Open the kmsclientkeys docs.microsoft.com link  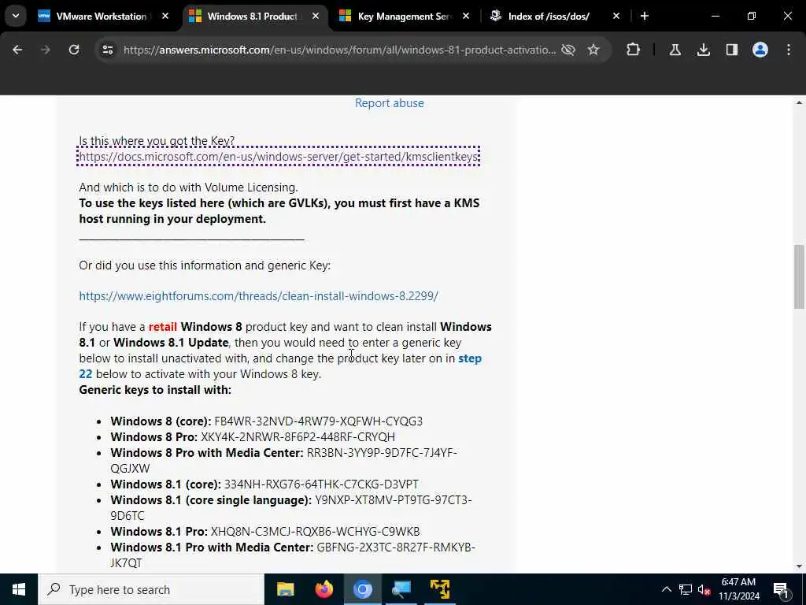[278, 157]
